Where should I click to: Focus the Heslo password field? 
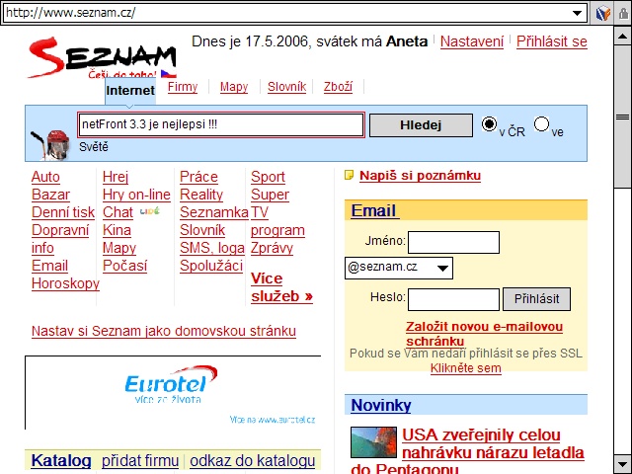453,299
